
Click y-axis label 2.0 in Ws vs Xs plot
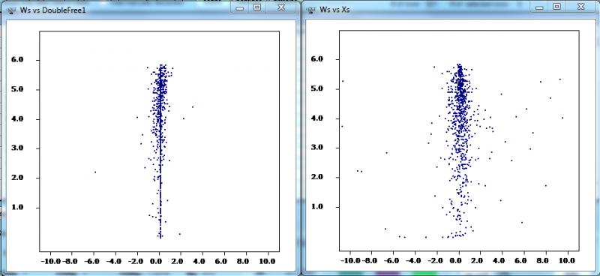pos(316,177)
